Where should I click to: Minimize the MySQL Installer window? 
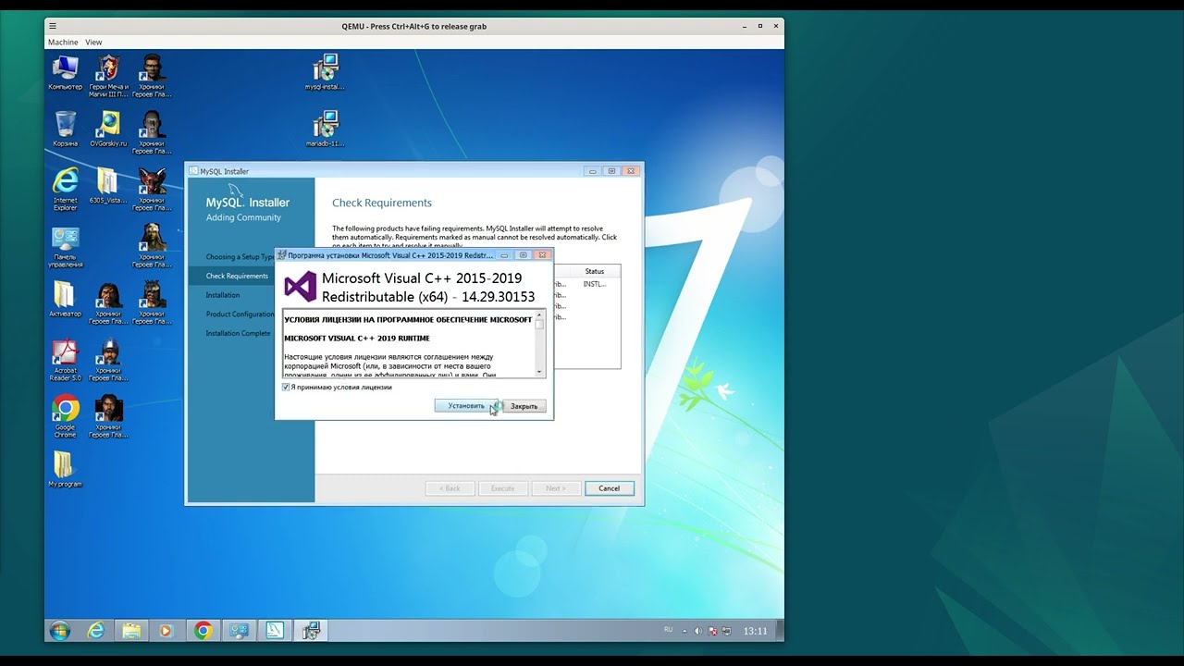coord(593,171)
